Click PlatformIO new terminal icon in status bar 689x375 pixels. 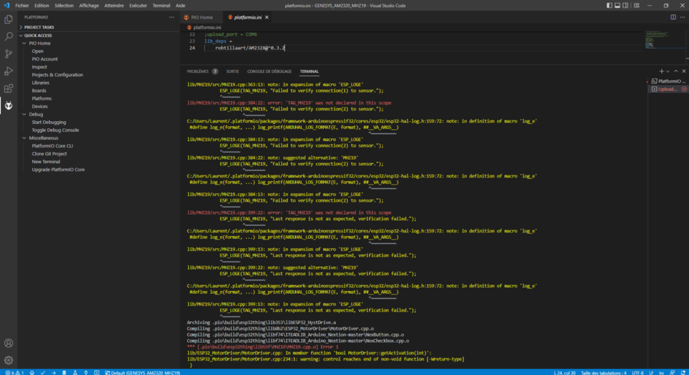coord(96,372)
